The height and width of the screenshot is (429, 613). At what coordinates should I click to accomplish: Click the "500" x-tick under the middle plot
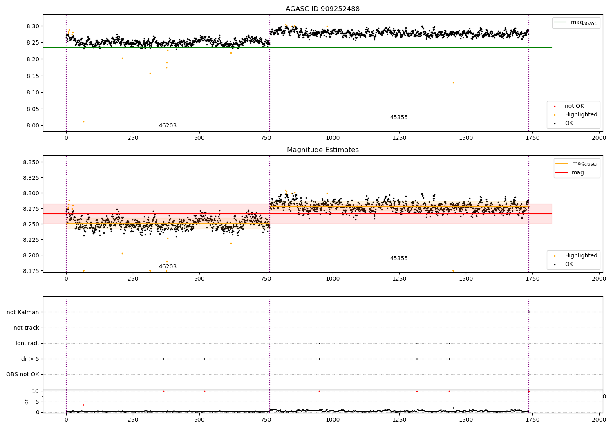199,279
